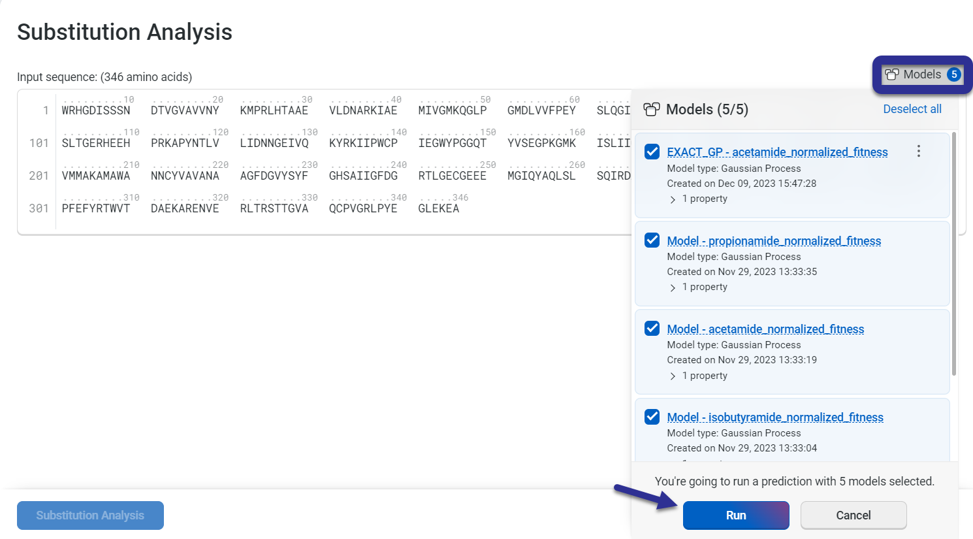Uncheck the propionamide model checkbox

(652, 240)
